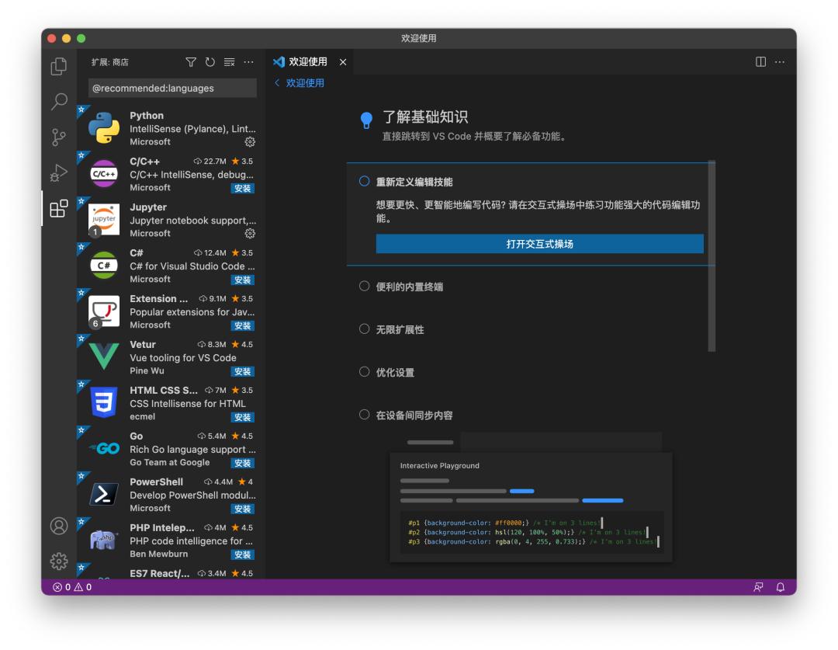Image resolution: width=838 pixels, height=650 pixels.
Task: Focus the @recommended:languages search box
Action: (172, 89)
